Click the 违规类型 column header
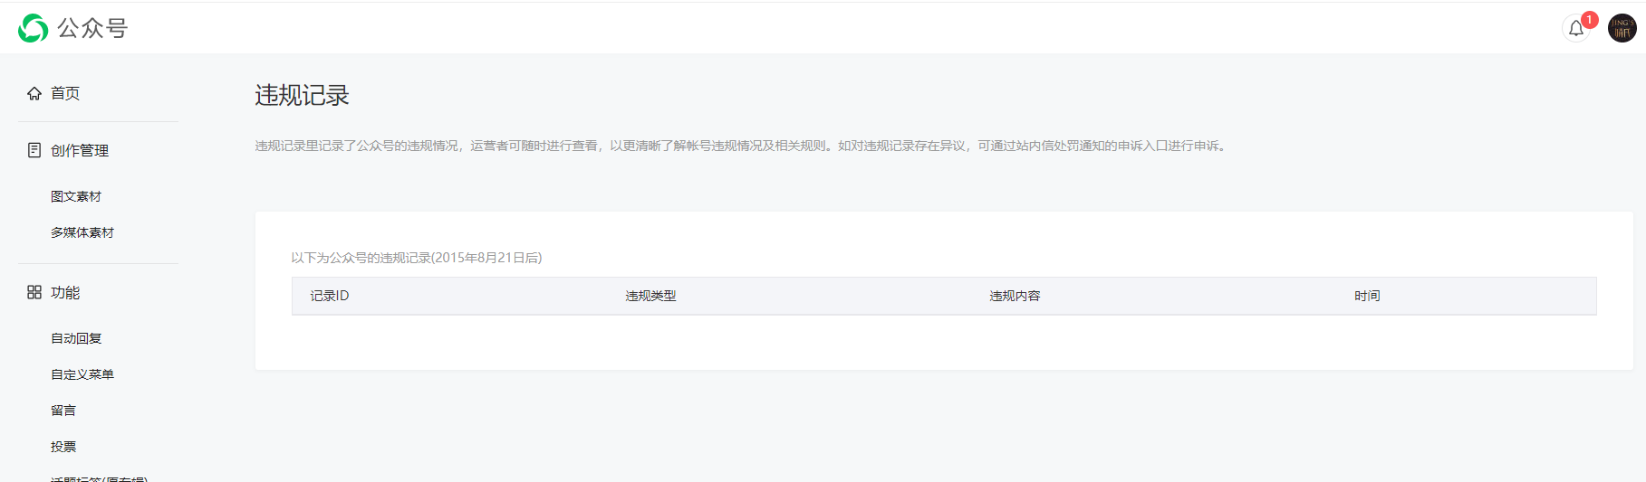Viewport: 1646px width, 482px height. (x=650, y=296)
